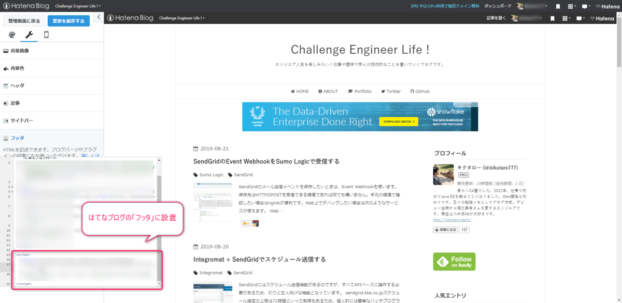Image resolution: width=622 pixels, height=303 pixels.
Task: Open the design palette tab icon
Action: (x=12, y=35)
